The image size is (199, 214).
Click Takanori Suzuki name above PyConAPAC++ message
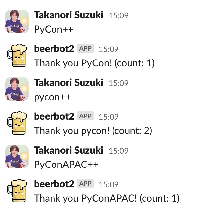click(x=69, y=150)
